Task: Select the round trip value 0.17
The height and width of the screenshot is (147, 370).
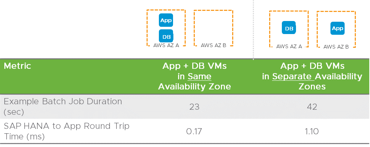Action: [x=194, y=131]
